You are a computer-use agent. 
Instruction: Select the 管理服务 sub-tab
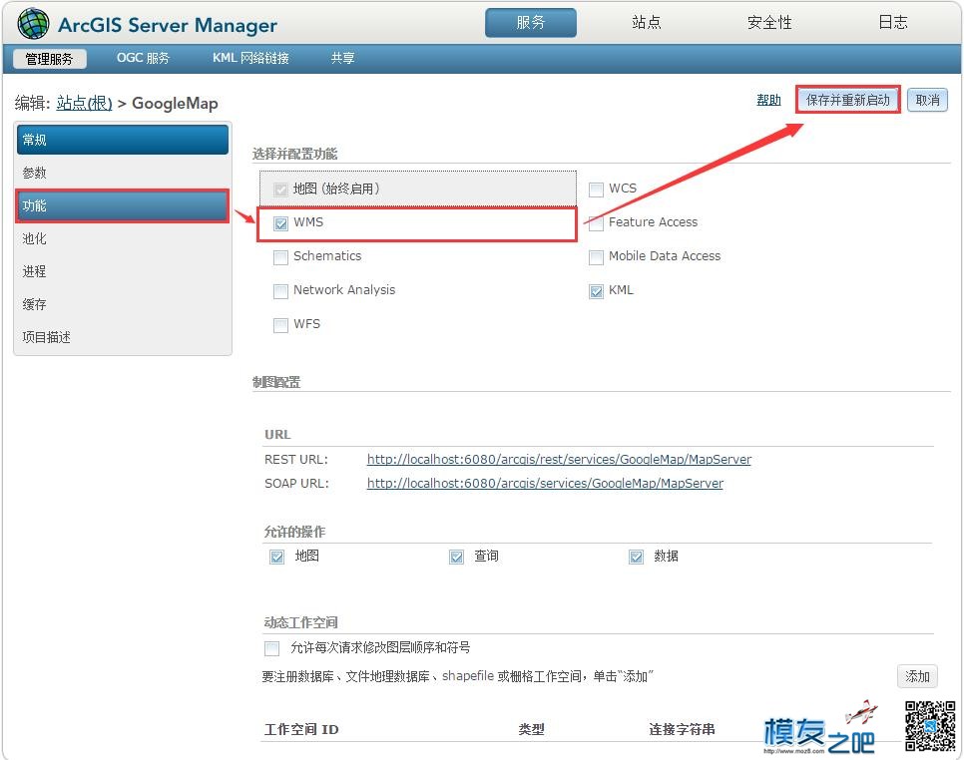[49, 59]
